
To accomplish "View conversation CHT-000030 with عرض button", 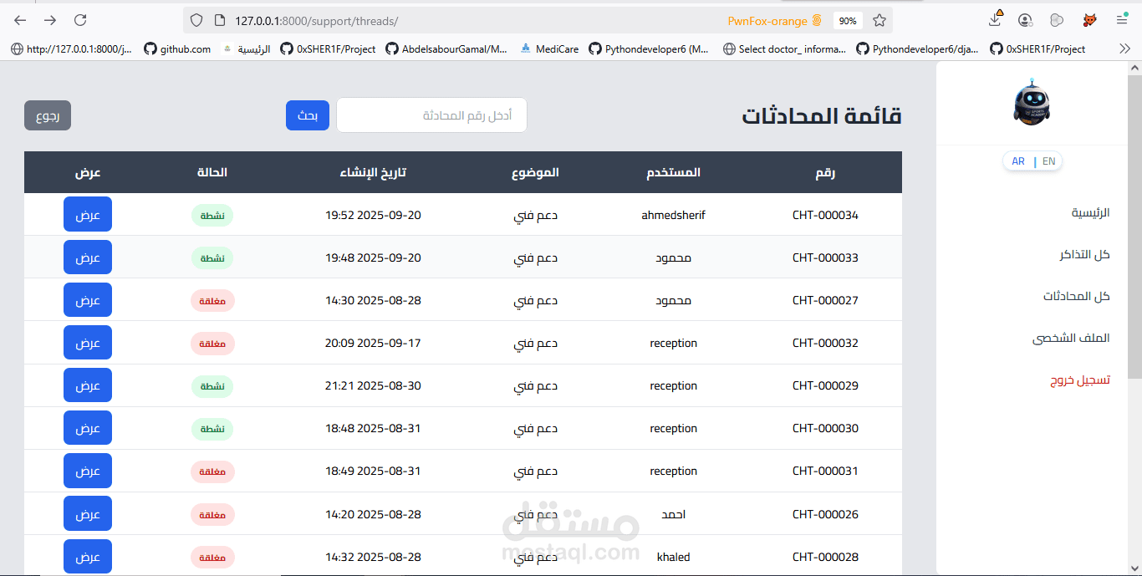I will [88, 428].
